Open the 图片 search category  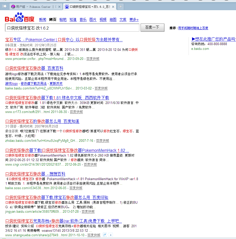click(93, 20)
